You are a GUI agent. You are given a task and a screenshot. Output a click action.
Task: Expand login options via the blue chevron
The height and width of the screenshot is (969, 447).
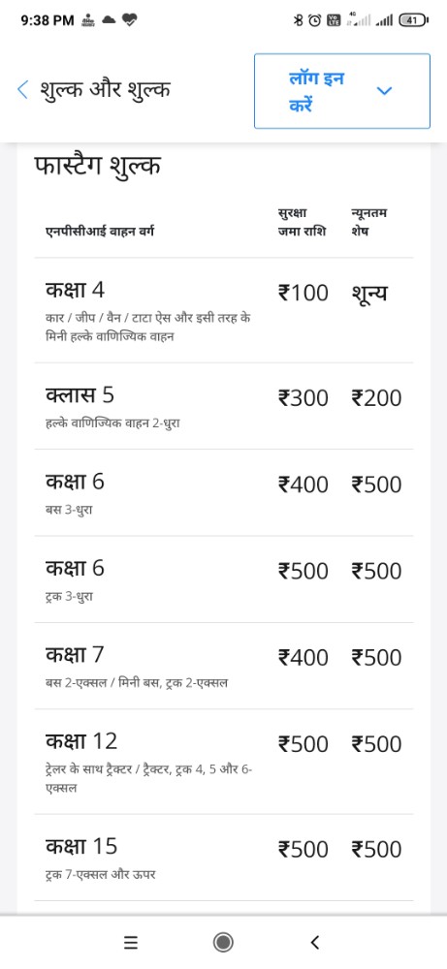(384, 91)
